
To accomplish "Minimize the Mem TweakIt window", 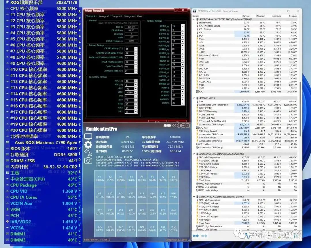I will (177, 10).
